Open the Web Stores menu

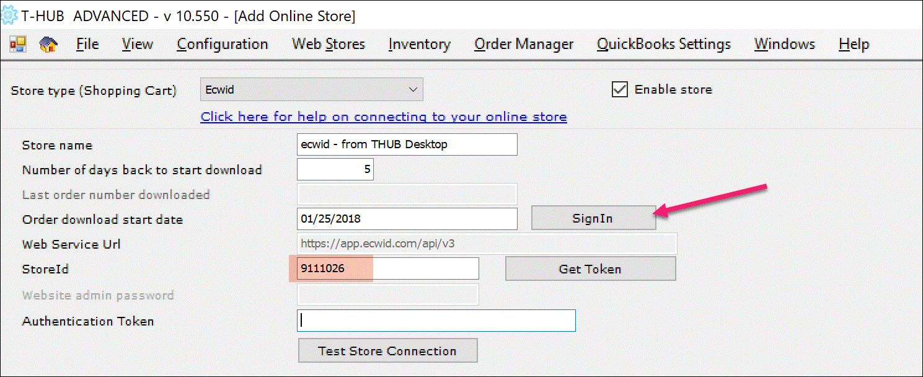pyautogui.click(x=329, y=45)
